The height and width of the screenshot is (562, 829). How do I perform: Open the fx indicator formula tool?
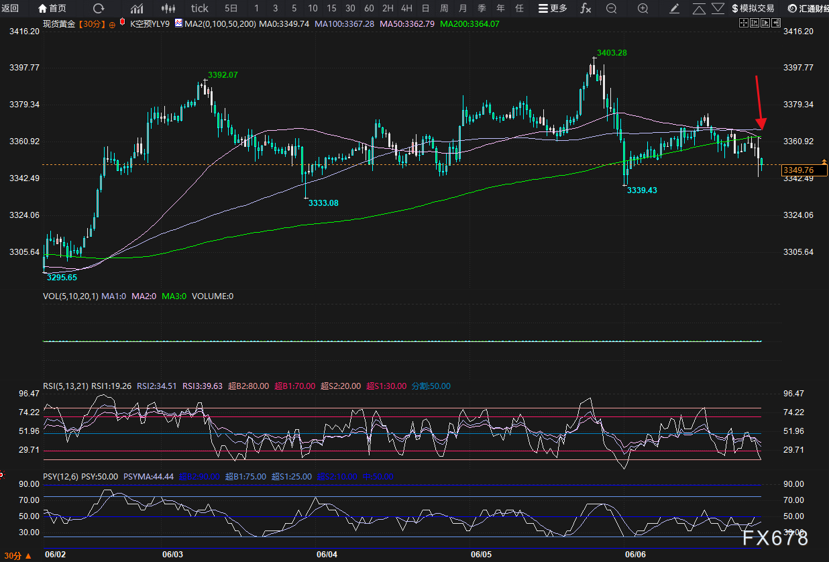586,9
